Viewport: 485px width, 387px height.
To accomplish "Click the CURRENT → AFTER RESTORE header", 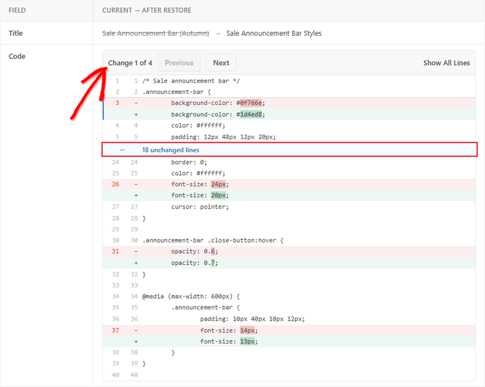I will pyautogui.click(x=147, y=10).
